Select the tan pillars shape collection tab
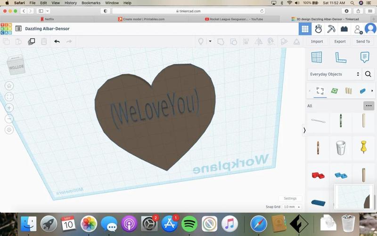The height and width of the screenshot is (236, 377). (x=348, y=91)
